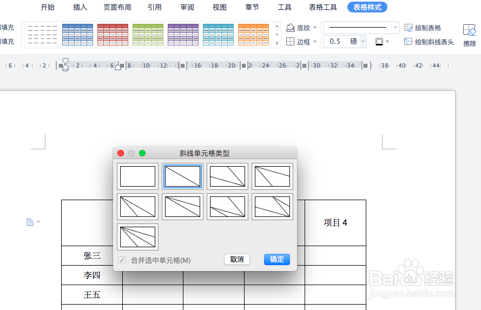Screen dimensions: 481x310
Task: Click the 边框 border icon
Action: 290,42
